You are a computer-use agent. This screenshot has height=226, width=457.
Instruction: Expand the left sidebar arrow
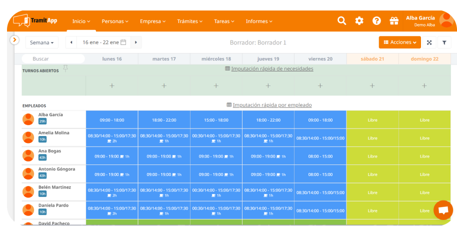pos(14,39)
